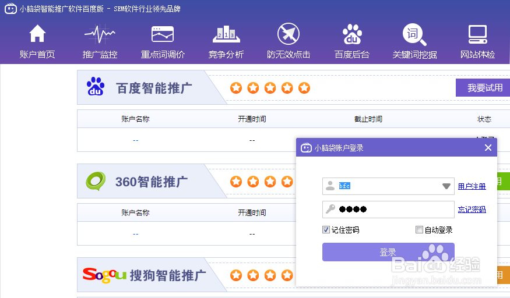Click the 登录 button
The height and width of the screenshot is (298, 510).
[388, 252]
